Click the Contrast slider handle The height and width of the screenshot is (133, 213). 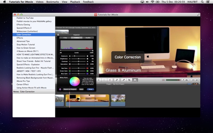(79, 61)
